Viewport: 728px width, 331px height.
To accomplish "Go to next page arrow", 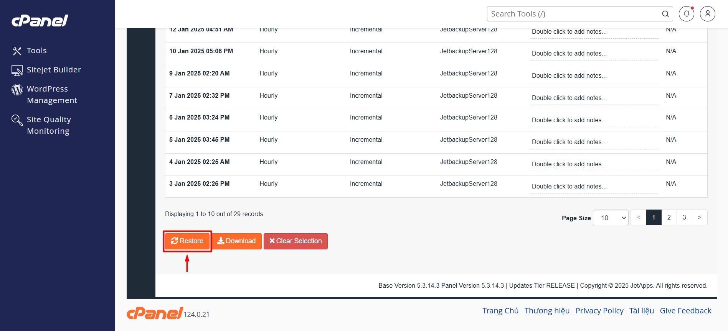I will click(699, 217).
